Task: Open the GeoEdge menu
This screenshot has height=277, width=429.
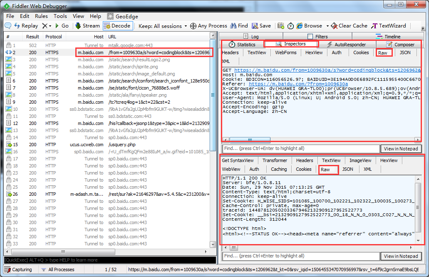Action: pos(123,16)
